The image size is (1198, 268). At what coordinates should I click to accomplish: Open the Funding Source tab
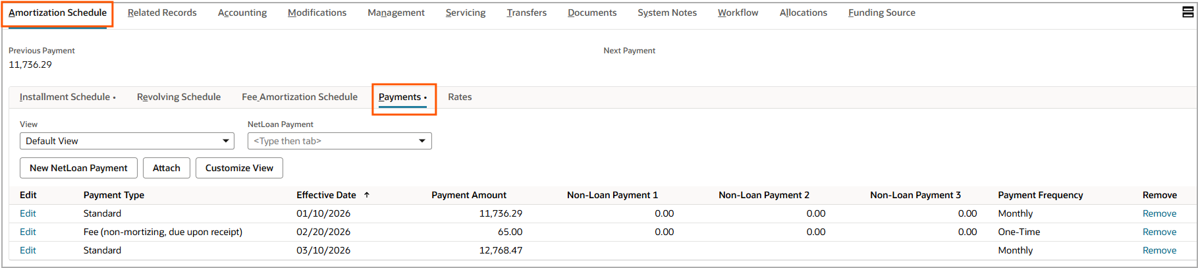pos(881,13)
